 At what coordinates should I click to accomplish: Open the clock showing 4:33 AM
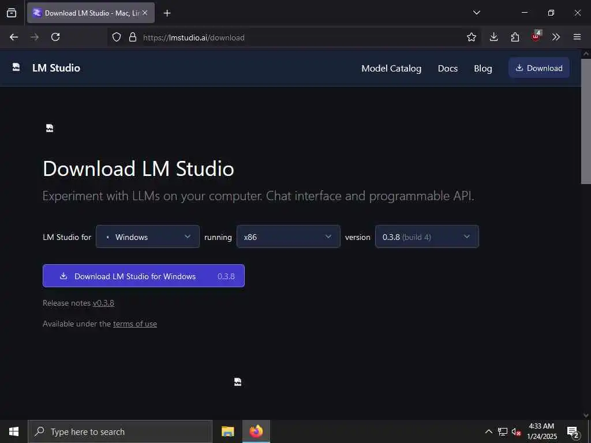541,431
